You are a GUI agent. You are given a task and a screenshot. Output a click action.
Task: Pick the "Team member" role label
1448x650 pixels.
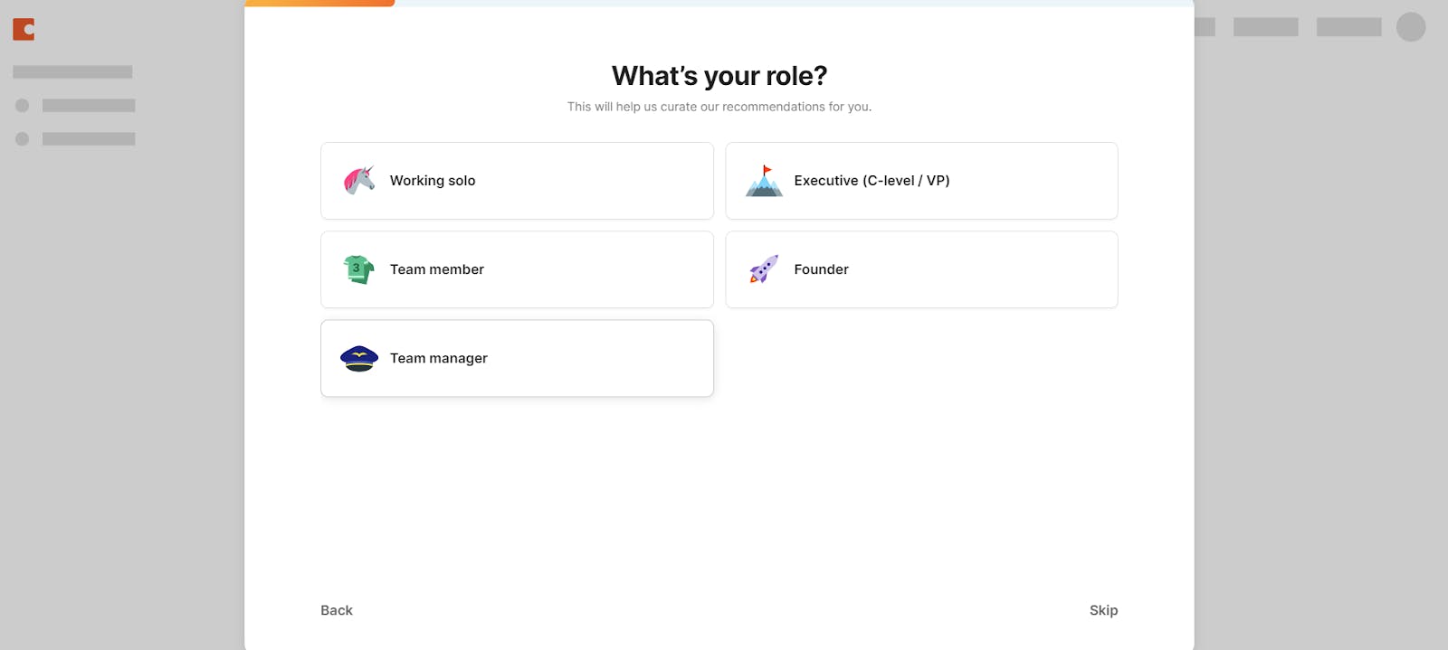point(437,269)
